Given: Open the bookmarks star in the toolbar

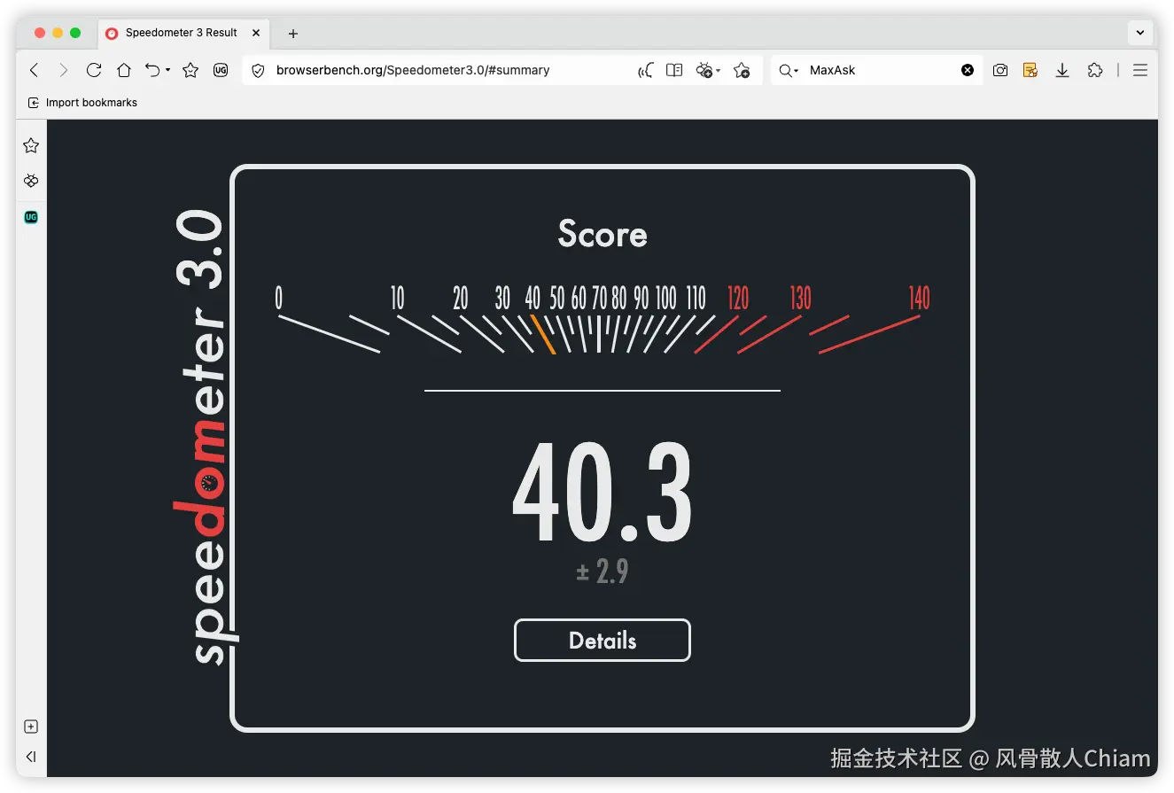Looking at the screenshot, I should pyautogui.click(x=190, y=70).
